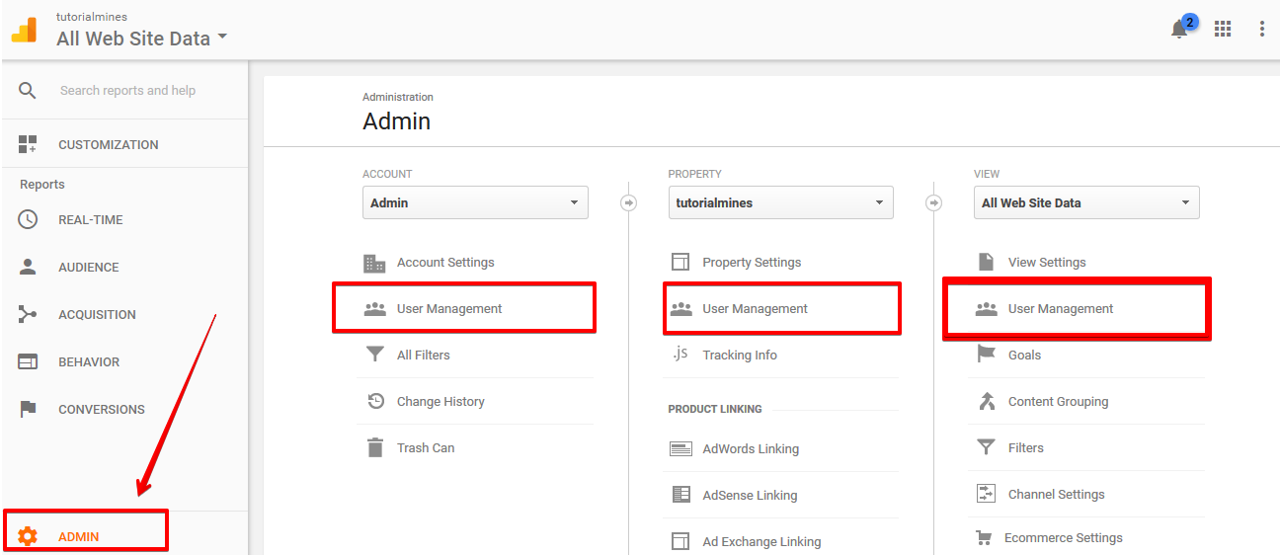This screenshot has height=555, width=1280.
Task: Open the AUDIENCE reports section
Action: click(x=88, y=268)
